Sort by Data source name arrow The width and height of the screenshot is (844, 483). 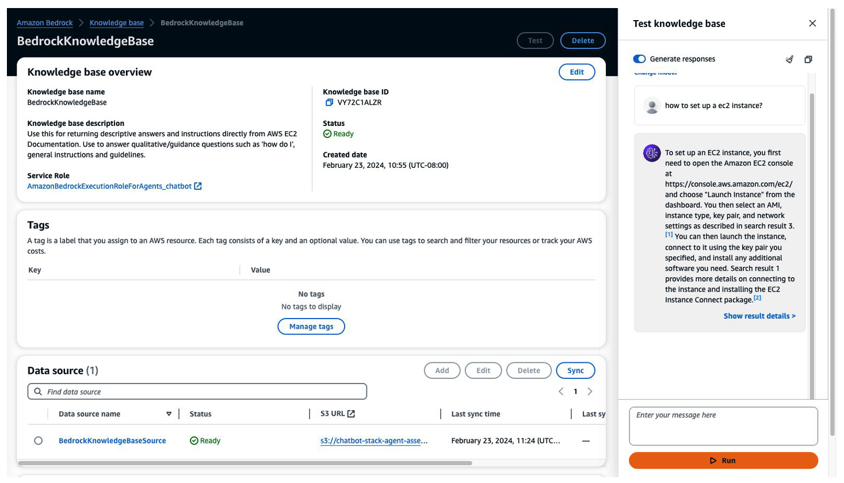(x=169, y=414)
